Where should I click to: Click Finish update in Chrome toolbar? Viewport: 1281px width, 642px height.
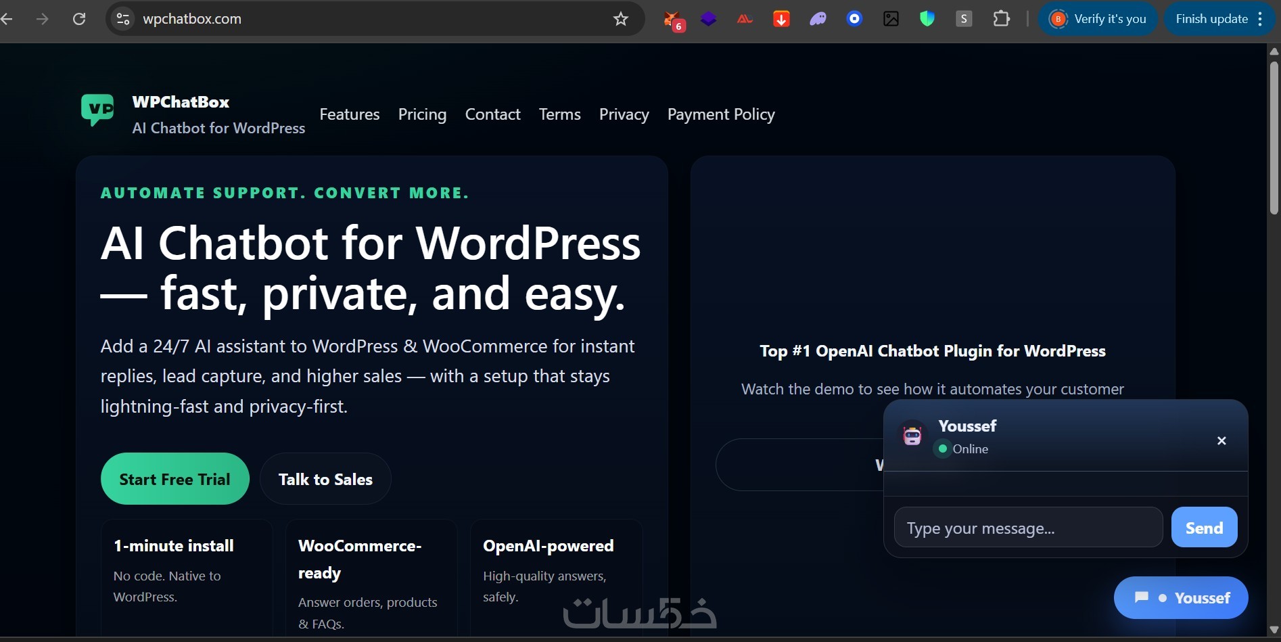[1219, 19]
